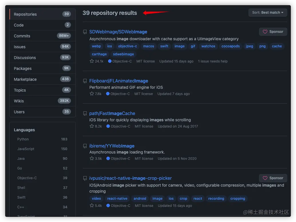Open ivpusic/react-native-image-crop-picker repository link
Screen dimensions: 296x222
click(x=130, y=178)
